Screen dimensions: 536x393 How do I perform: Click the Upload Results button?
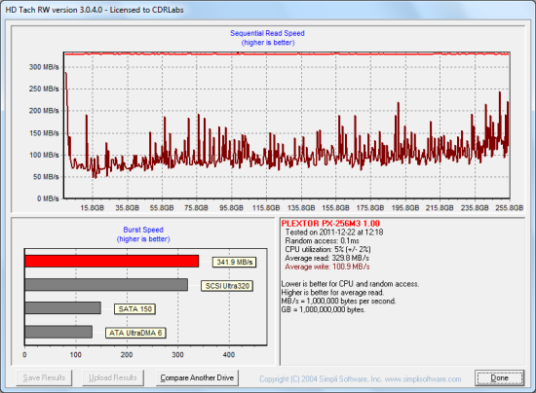[x=113, y=377]
